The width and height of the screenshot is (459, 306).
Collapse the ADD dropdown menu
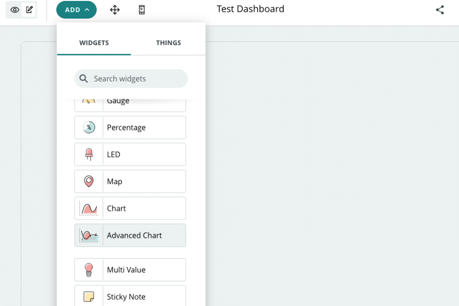pyautogui.click(x=76, y=10)
